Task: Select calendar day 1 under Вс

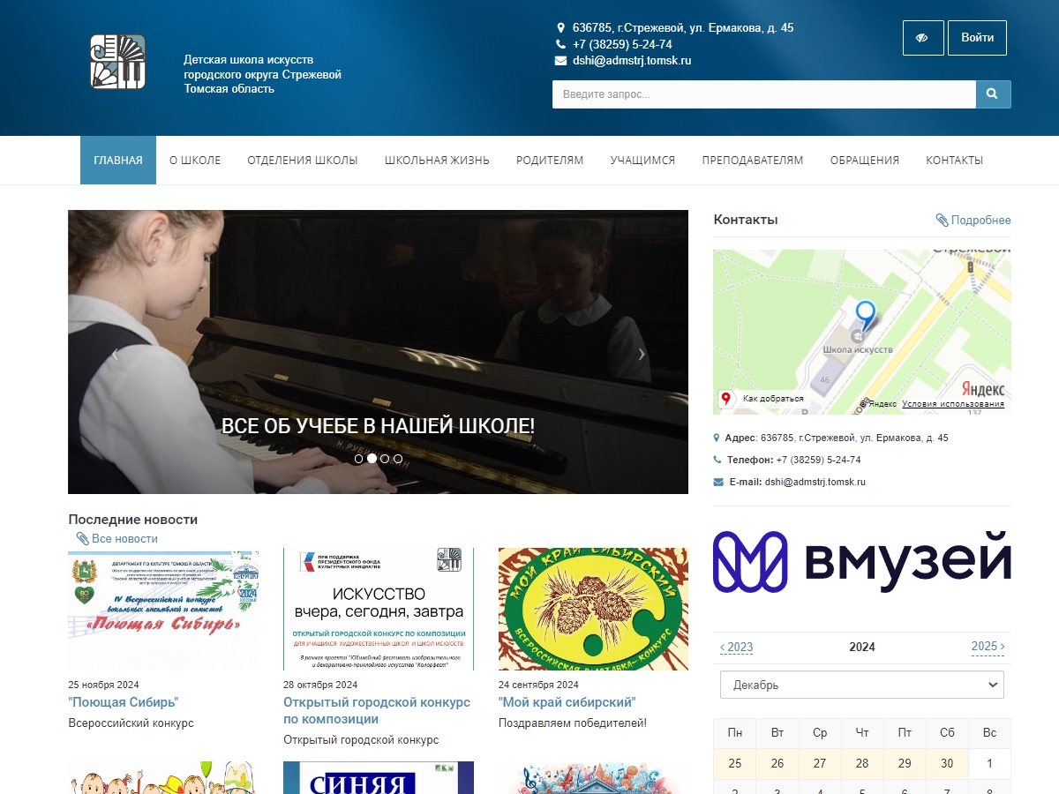Action: click(989, 764)
